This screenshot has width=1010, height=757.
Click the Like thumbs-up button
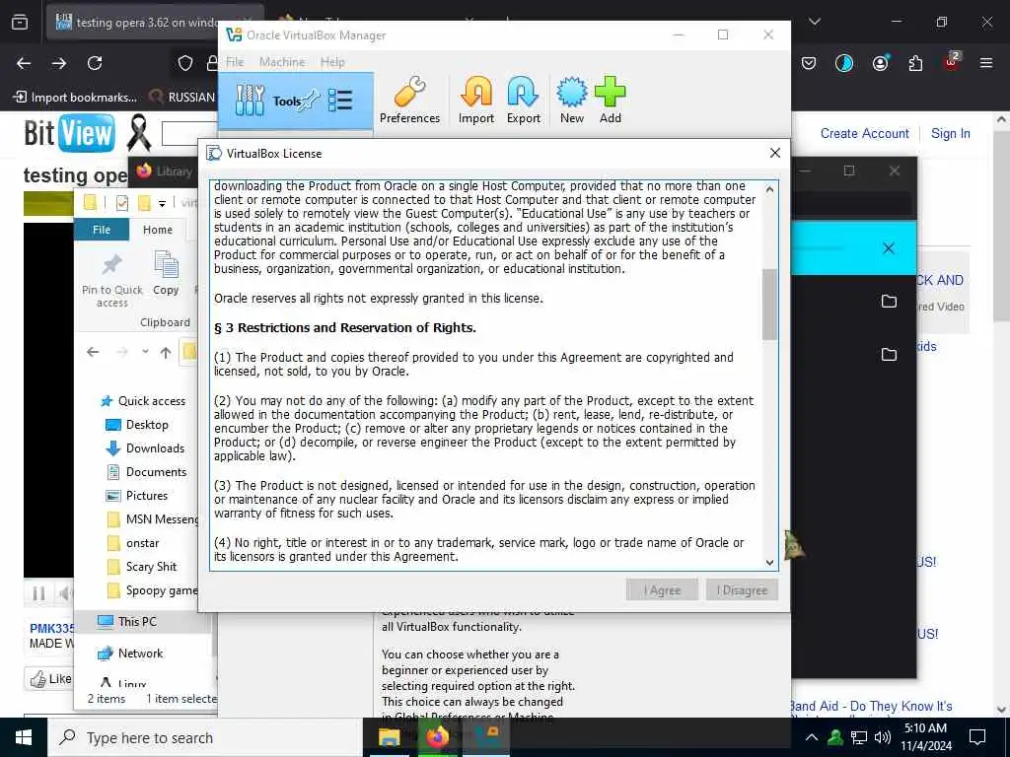tap(50, 678)
